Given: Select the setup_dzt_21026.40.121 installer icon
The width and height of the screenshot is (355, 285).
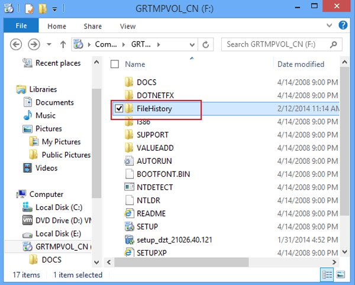Looking at the screenshot, I should pyautogui.click(x=129, y=239).
